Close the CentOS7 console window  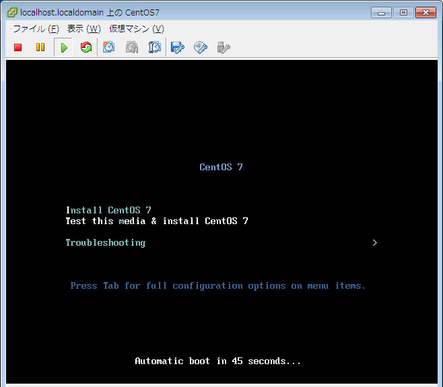[425, 13]
